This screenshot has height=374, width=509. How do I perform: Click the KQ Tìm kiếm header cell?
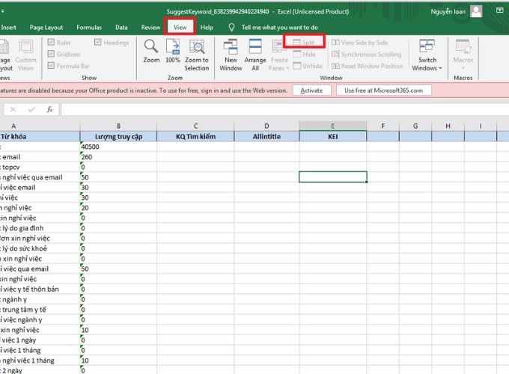pyautogui.click(x=195, y=136)
